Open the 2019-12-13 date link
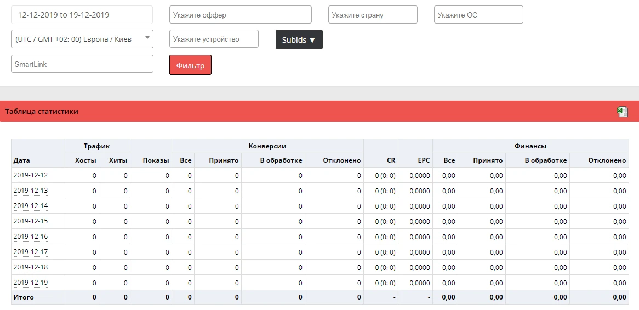 click(x=31, y=191)
